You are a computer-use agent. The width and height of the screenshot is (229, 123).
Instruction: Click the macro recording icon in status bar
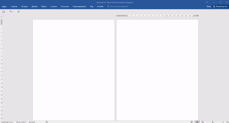point(47,122)
